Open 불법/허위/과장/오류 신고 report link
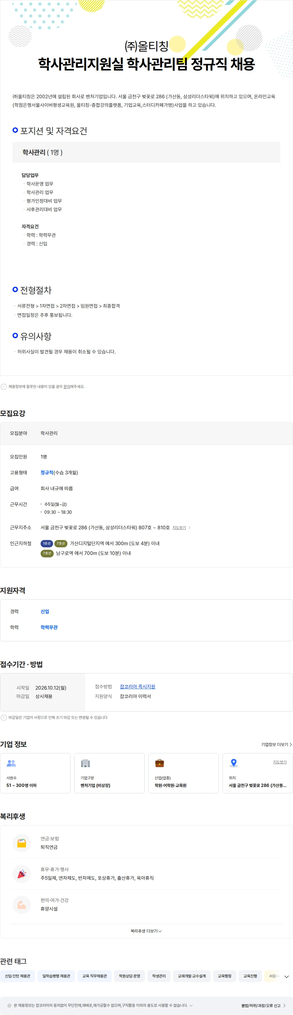The height and width of the screenshot is (1015, 293). [x=261, y=1005]
